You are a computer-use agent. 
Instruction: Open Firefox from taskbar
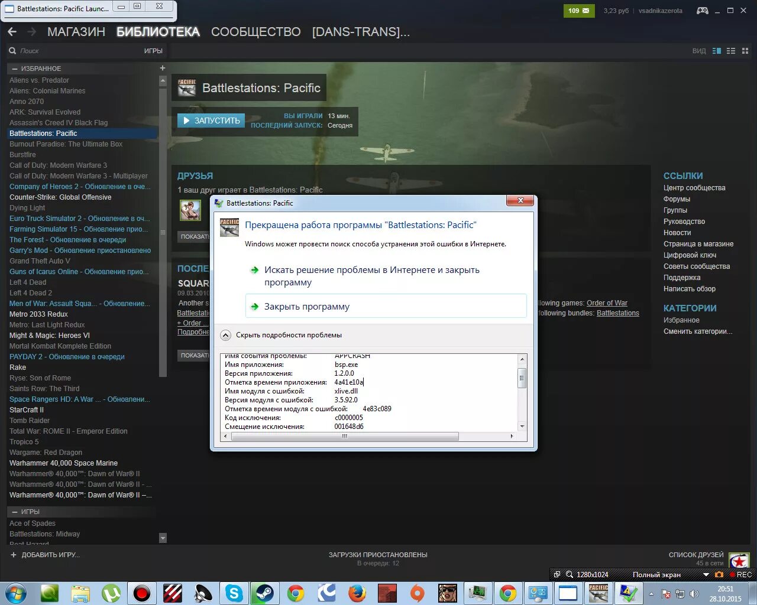(357, 593)
